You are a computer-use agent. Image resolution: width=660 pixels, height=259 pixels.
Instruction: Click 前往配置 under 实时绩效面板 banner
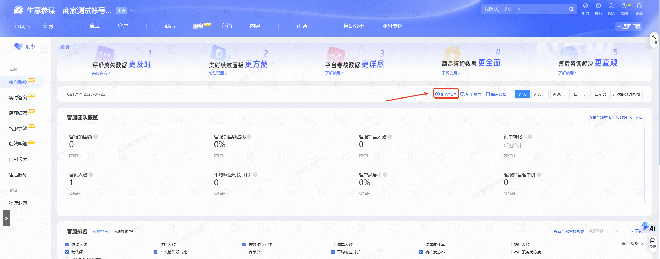[x=218, y=73]
